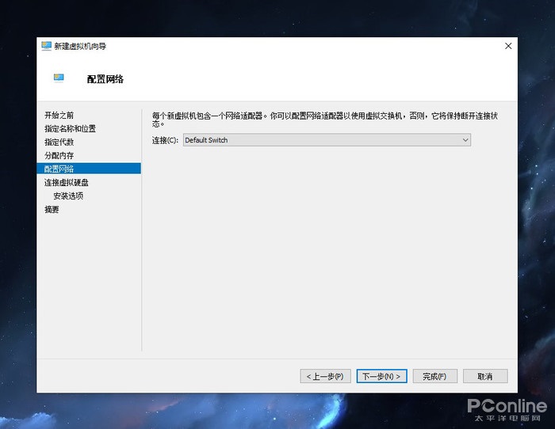Close the 新建虚拟机向导 dialog
The image size is (555, 429).
[x=508, y=46]
